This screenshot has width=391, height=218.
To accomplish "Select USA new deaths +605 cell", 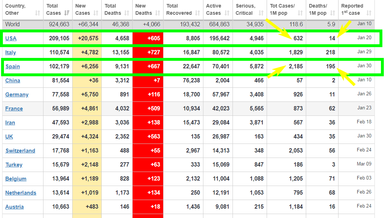I will click(x=148, y=38).
